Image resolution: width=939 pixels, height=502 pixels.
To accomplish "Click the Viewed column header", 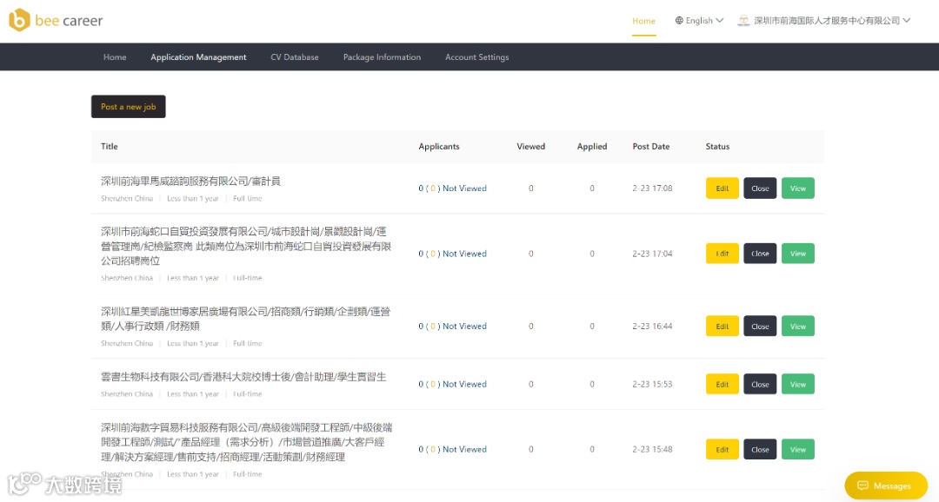I will pyautogui.click(x=530, y=146).
